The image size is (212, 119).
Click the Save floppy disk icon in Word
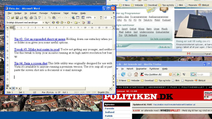click(x=17, y=18)
